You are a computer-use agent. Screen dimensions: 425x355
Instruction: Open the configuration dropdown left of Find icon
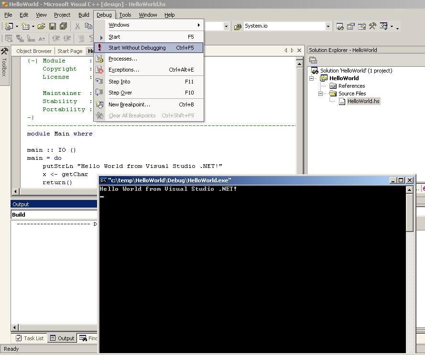coord(226,26)
